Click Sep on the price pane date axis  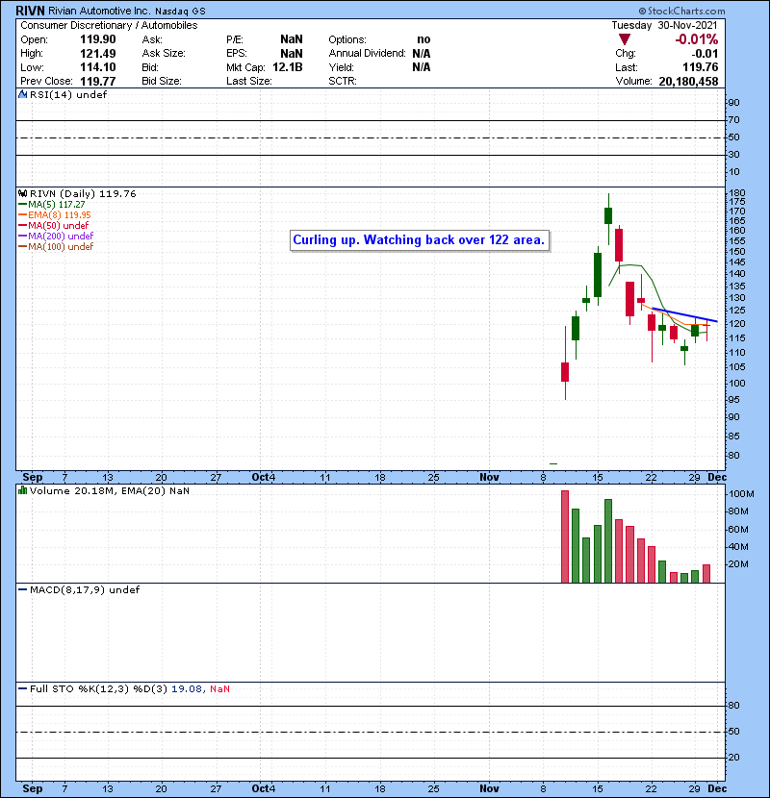[32, 477]
